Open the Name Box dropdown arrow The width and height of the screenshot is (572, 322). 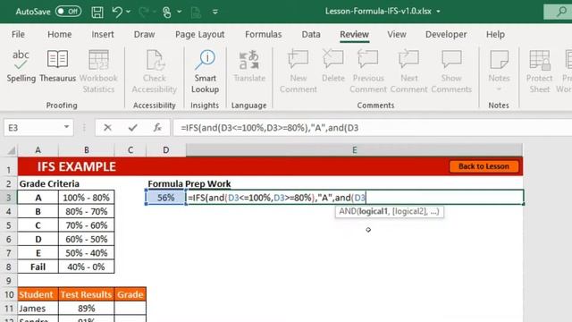[x=66, y=127]
